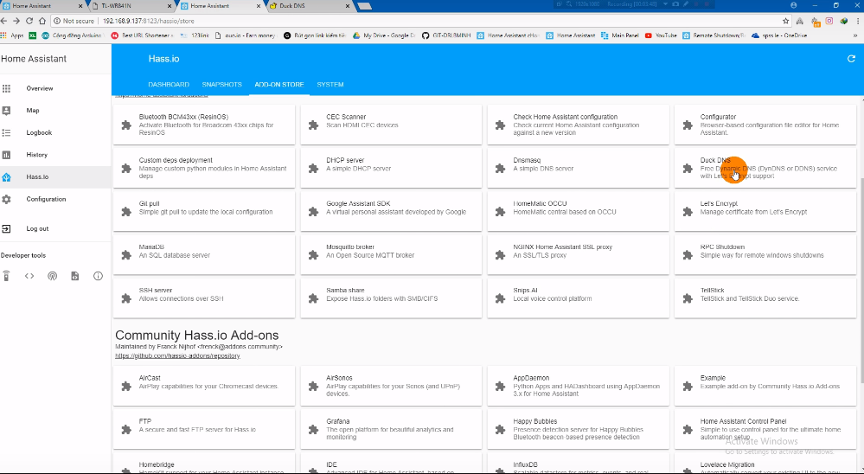Switch to the Duck DNS browser tab

coord(309,6)
